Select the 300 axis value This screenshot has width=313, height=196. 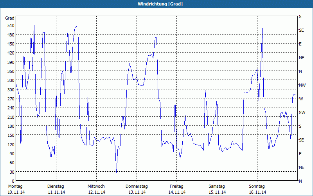click(x=11, y=90)
